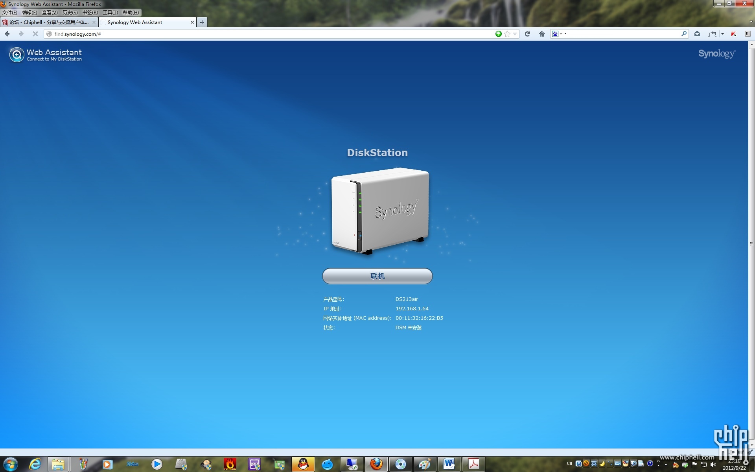Open the remote desktop monitor taskbar icon

[352, 464]
